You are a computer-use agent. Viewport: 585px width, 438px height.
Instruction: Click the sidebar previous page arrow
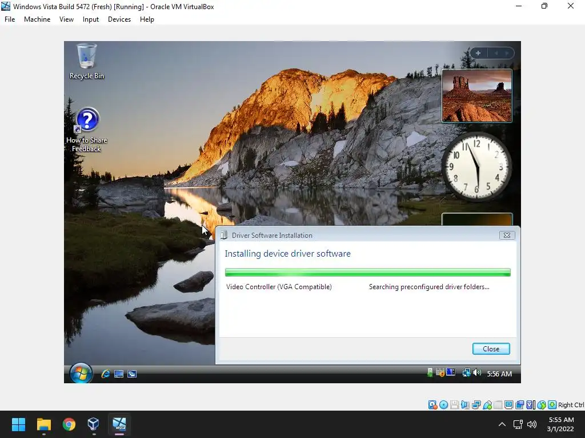[496, 53]
